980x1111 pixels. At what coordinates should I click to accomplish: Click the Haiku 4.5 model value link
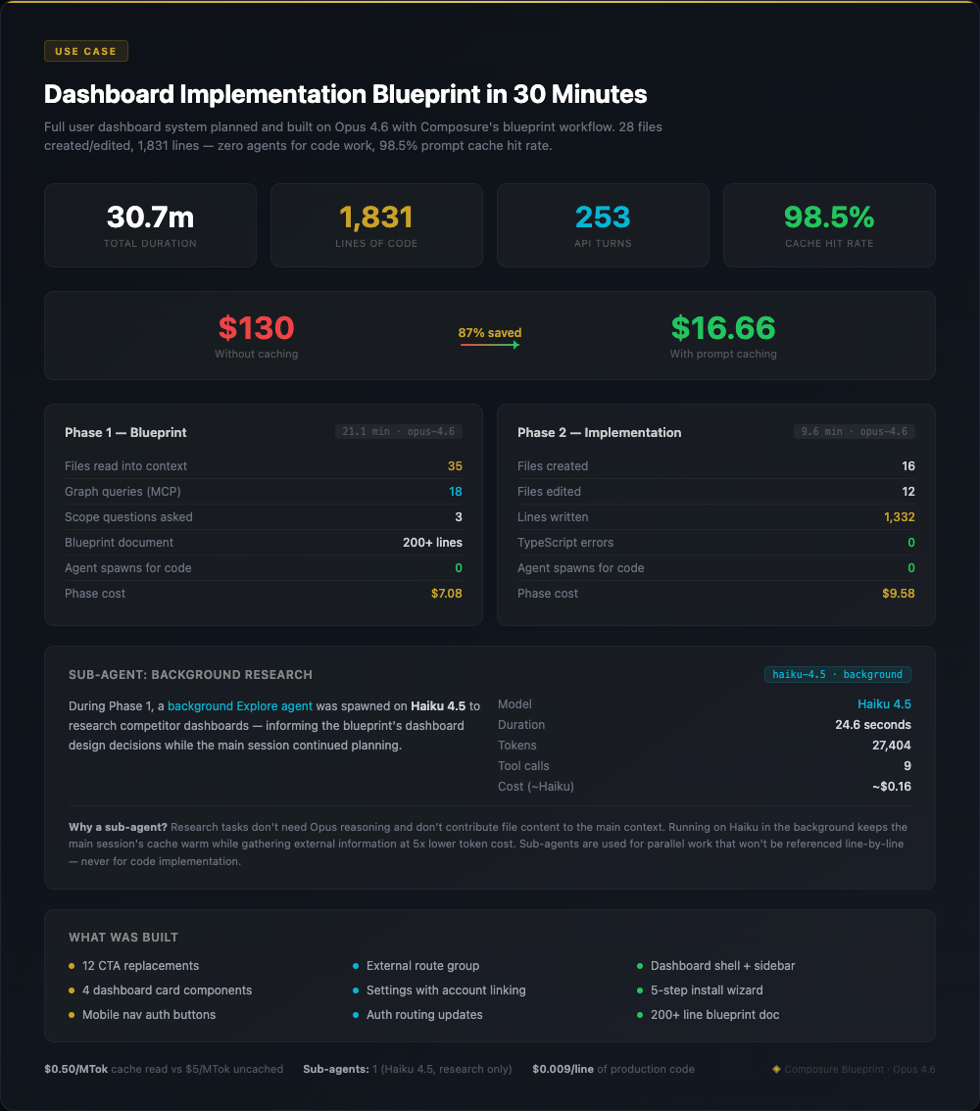(885, 703)
